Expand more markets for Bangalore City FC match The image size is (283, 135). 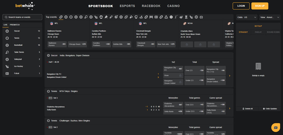click(x=230, y=76)
